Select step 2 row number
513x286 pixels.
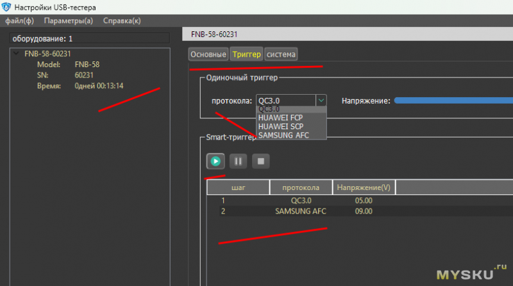(223, 211)
